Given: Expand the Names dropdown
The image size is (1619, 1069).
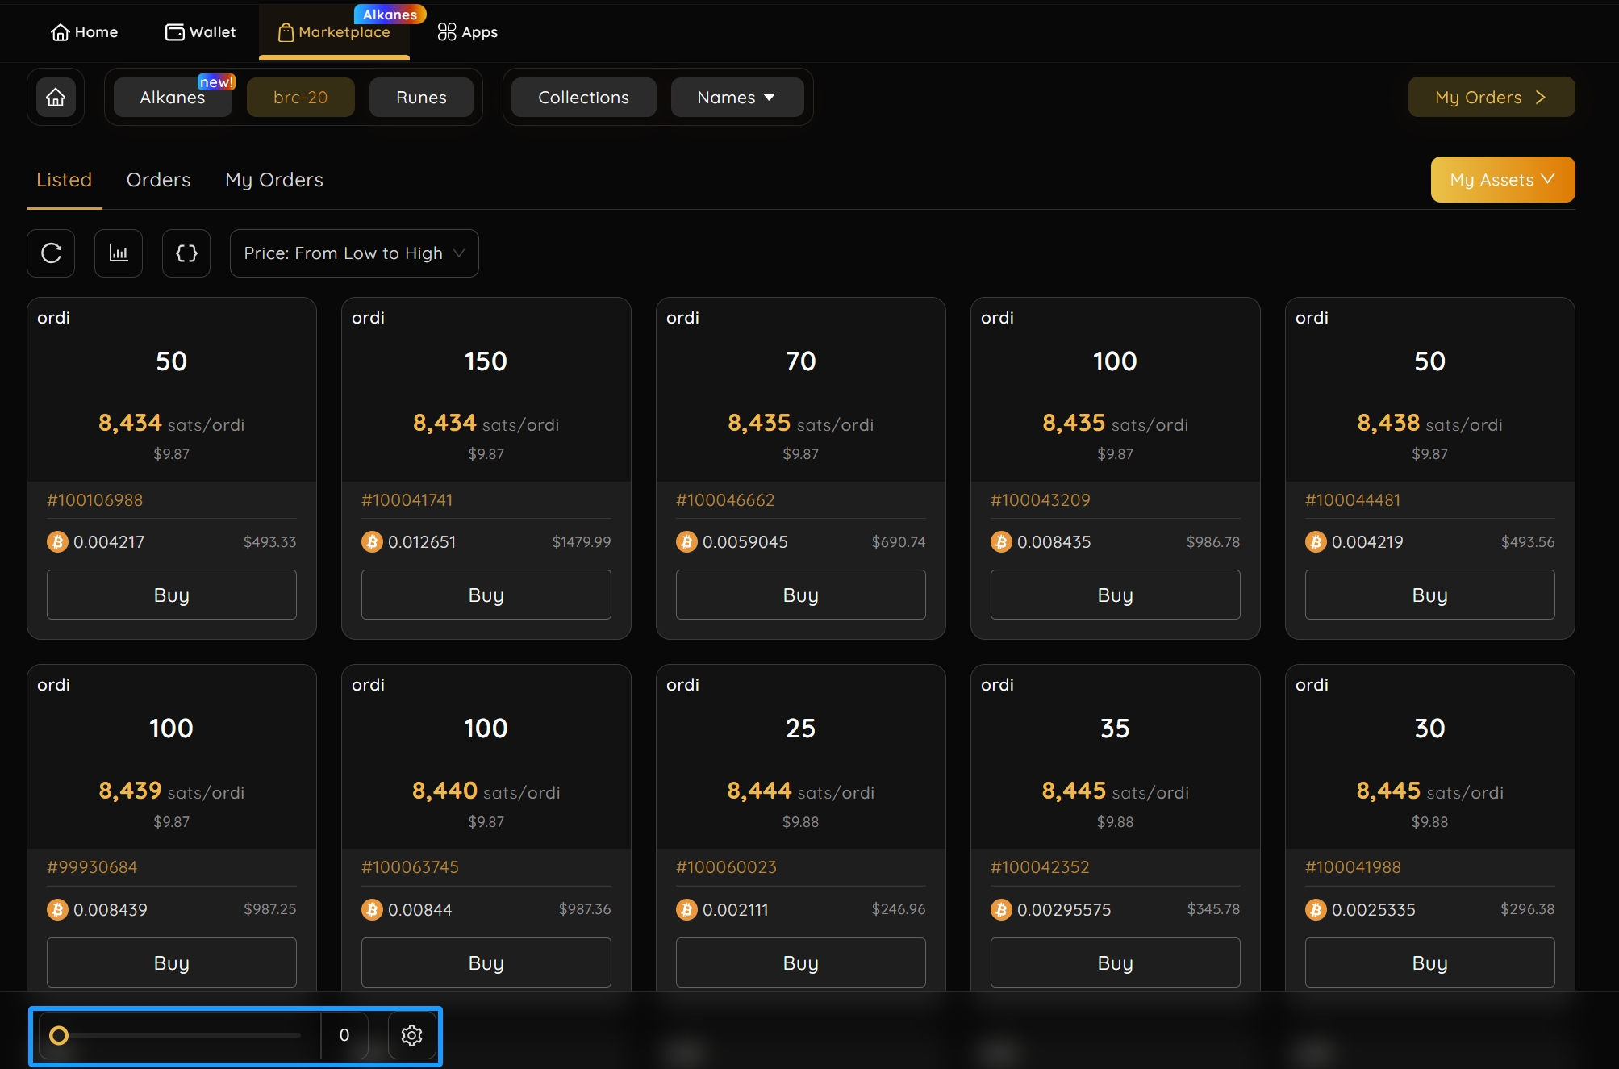Looking at the screenshot, I should click(x=736, y=98).
